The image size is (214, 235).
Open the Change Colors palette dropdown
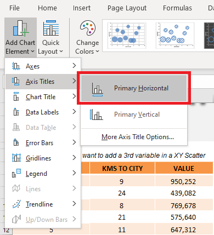(x=87, y=37)
